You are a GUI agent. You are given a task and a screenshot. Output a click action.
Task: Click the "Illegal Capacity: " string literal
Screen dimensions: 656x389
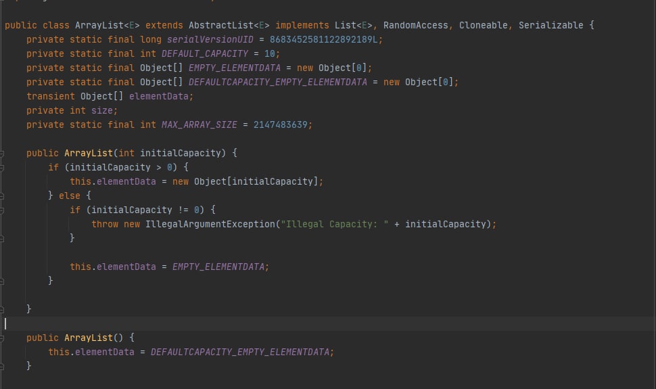pos(335,225)
